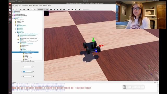Click the simulation Step icon

click(x=54, y=9)
